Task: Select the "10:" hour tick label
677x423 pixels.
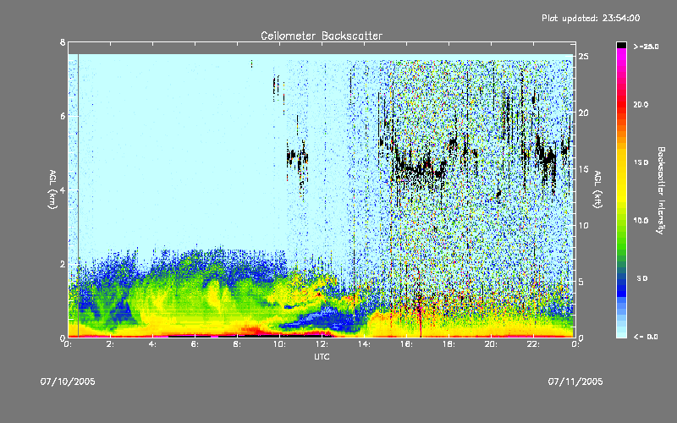Action: point(279,344)
